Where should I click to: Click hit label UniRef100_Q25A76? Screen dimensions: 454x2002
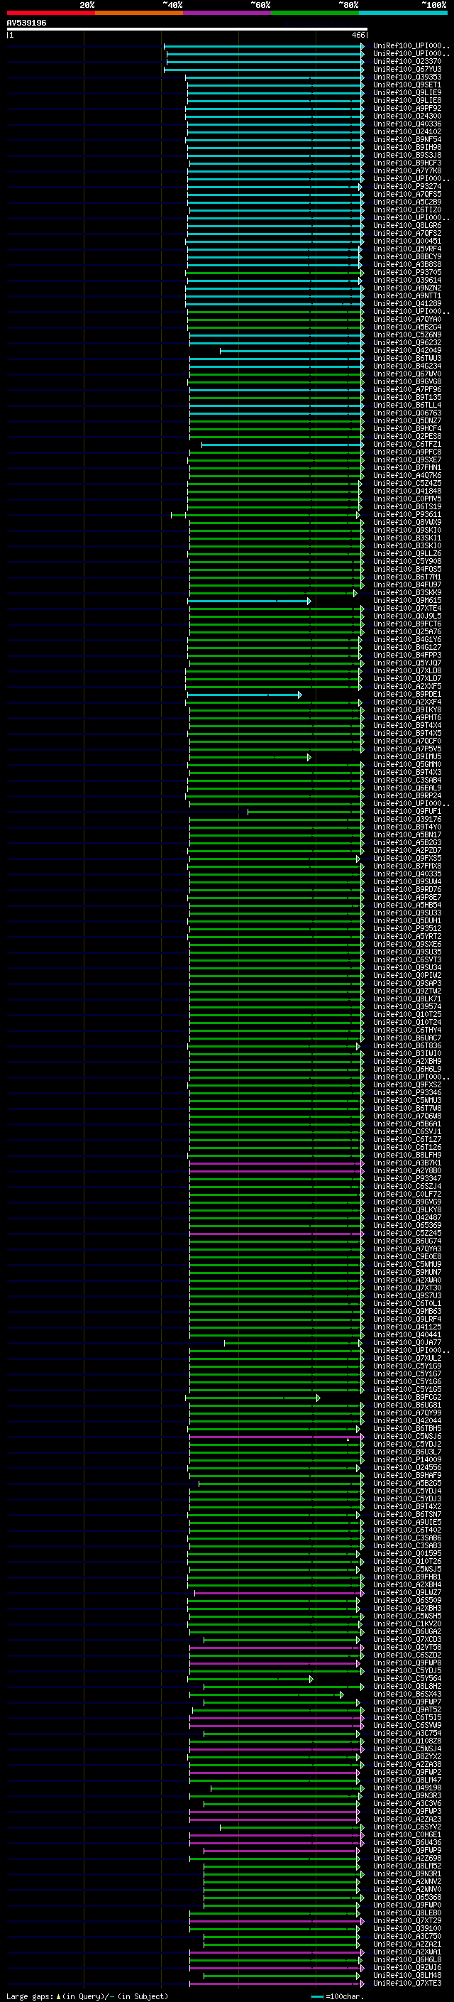pos(406,632)
